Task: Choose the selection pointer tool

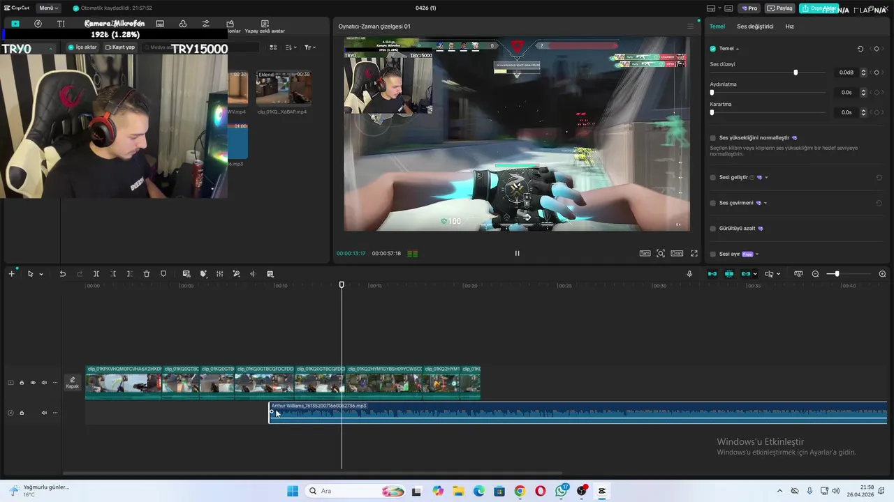Action: click(x=30, y=274)
